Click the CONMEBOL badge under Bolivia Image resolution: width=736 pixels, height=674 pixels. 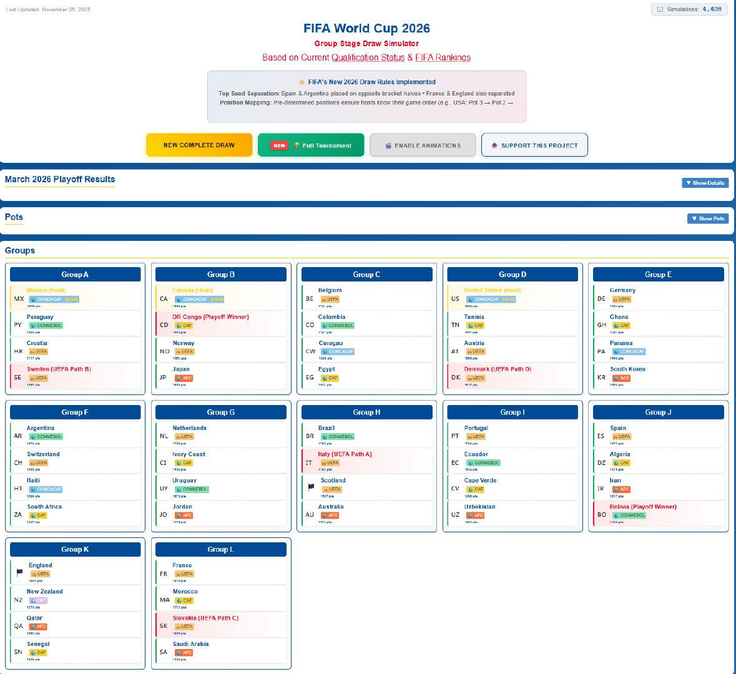(629, 515)
